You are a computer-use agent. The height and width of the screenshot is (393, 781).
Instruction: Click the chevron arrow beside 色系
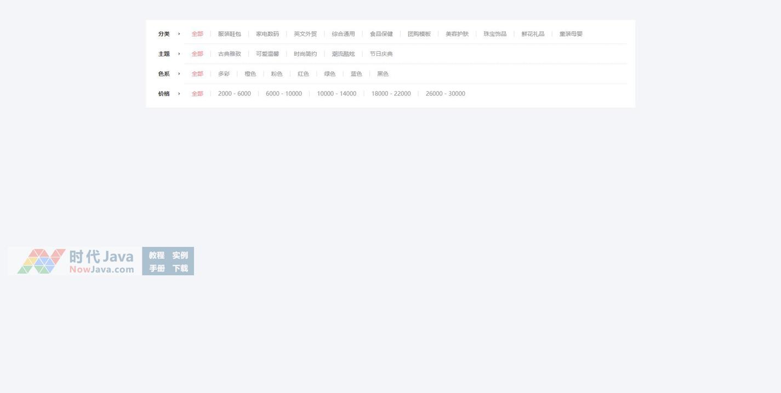point(179,74)
